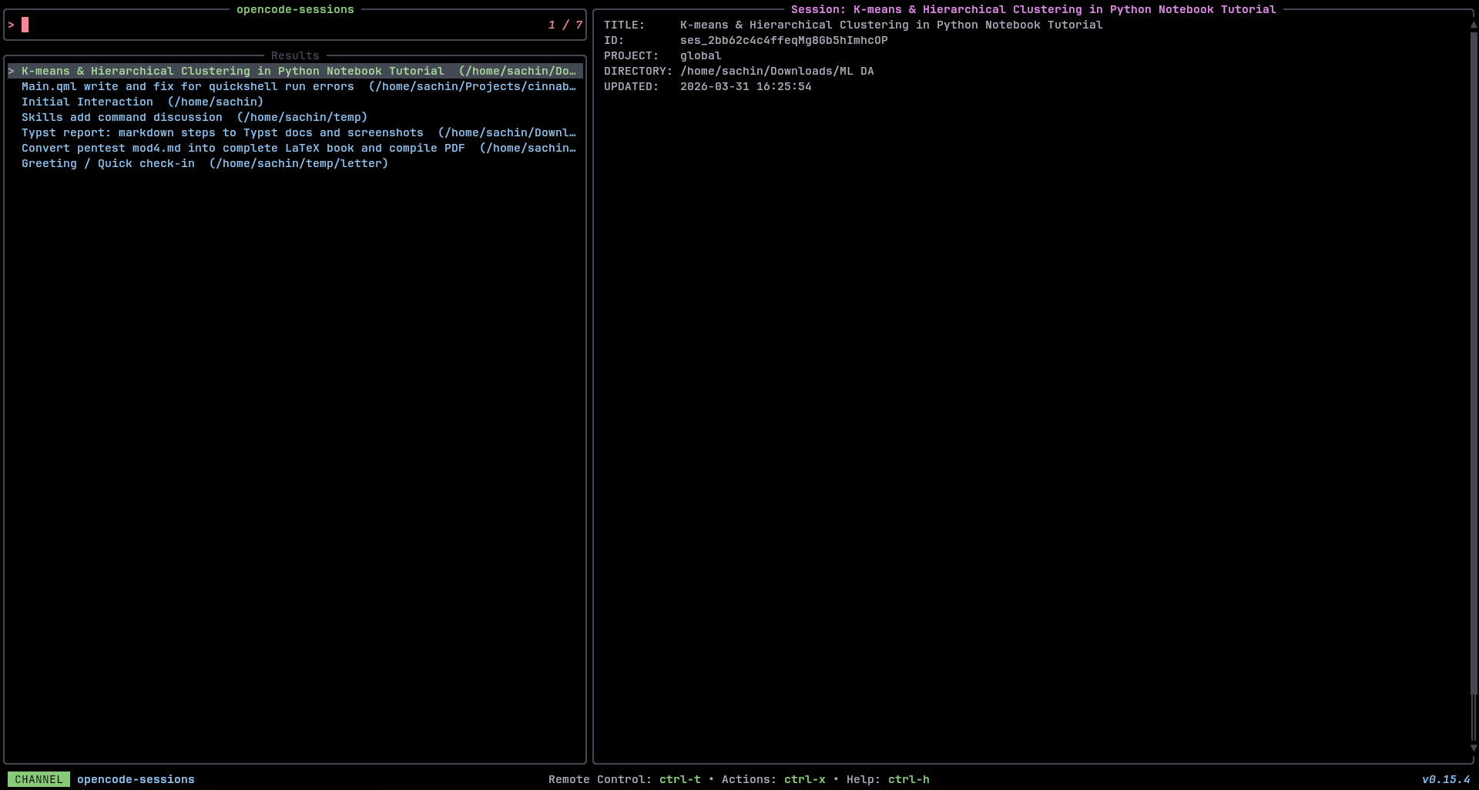Select the Convert pentest mod4.md LaTeX session

pyautogui.click(x=295, y=148)
